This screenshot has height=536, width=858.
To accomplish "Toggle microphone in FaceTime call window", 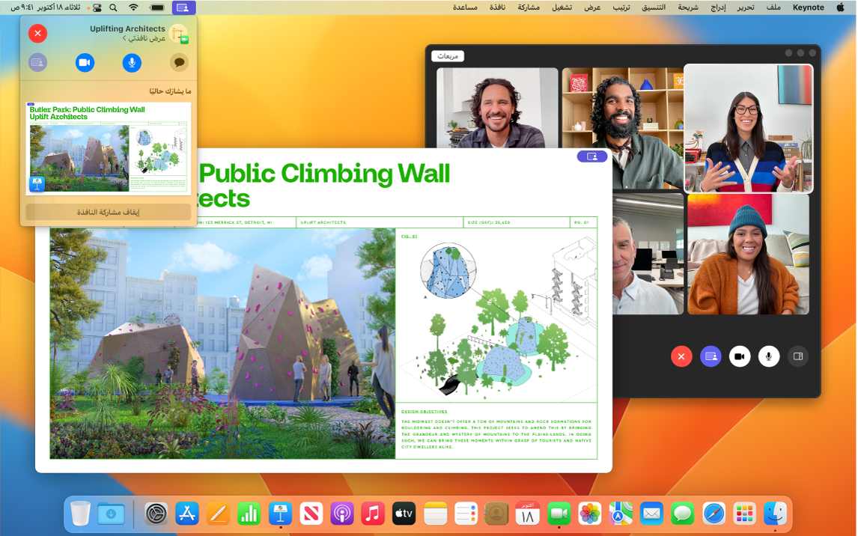I will pos(768,356).
